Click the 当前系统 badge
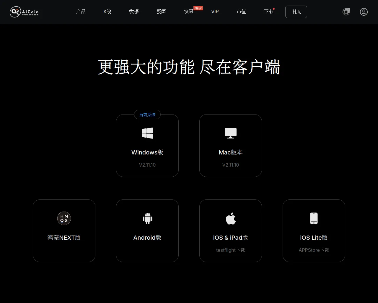Image resolution: width=378 pixels, height=303 pixels. (147, 115)
